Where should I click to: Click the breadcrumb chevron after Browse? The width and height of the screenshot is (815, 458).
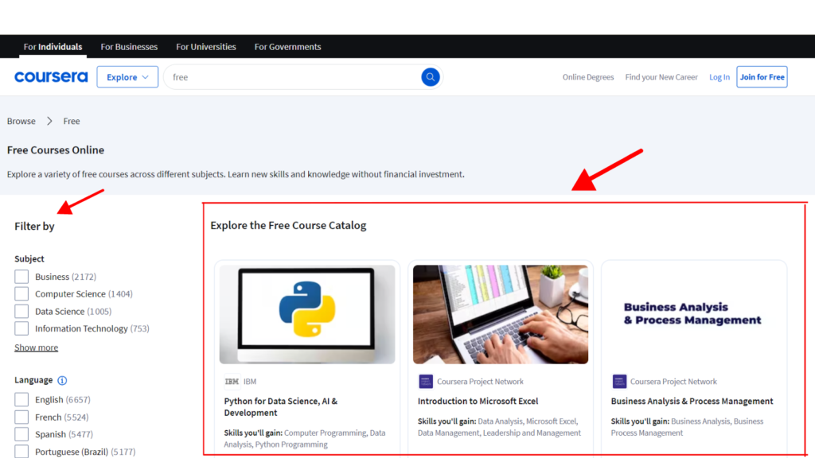click(49, 121)
